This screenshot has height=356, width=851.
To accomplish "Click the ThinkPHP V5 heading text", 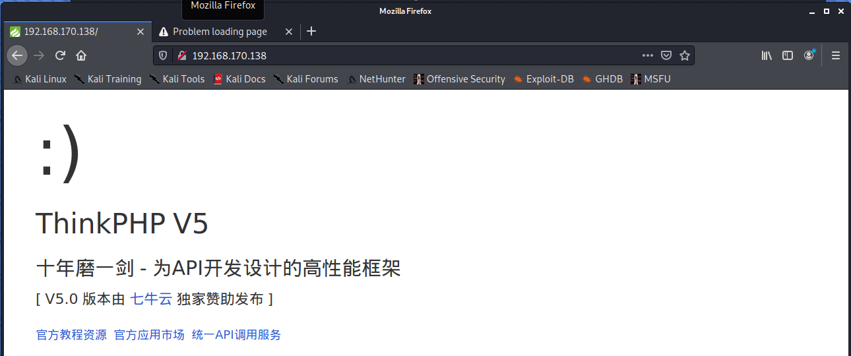I will (x=122, y=224).
